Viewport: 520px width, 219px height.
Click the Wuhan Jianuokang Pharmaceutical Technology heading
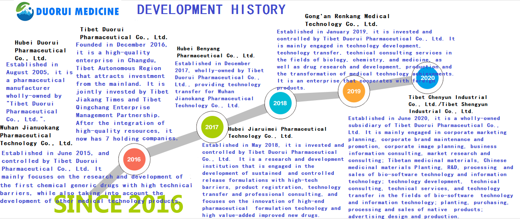36,135
